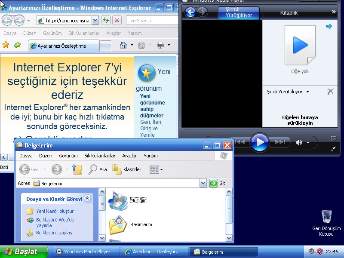Screen dimensions: 344x258
Task: Expand the Home button dropdown in Internet Explorer
Action: coord(132,45)
